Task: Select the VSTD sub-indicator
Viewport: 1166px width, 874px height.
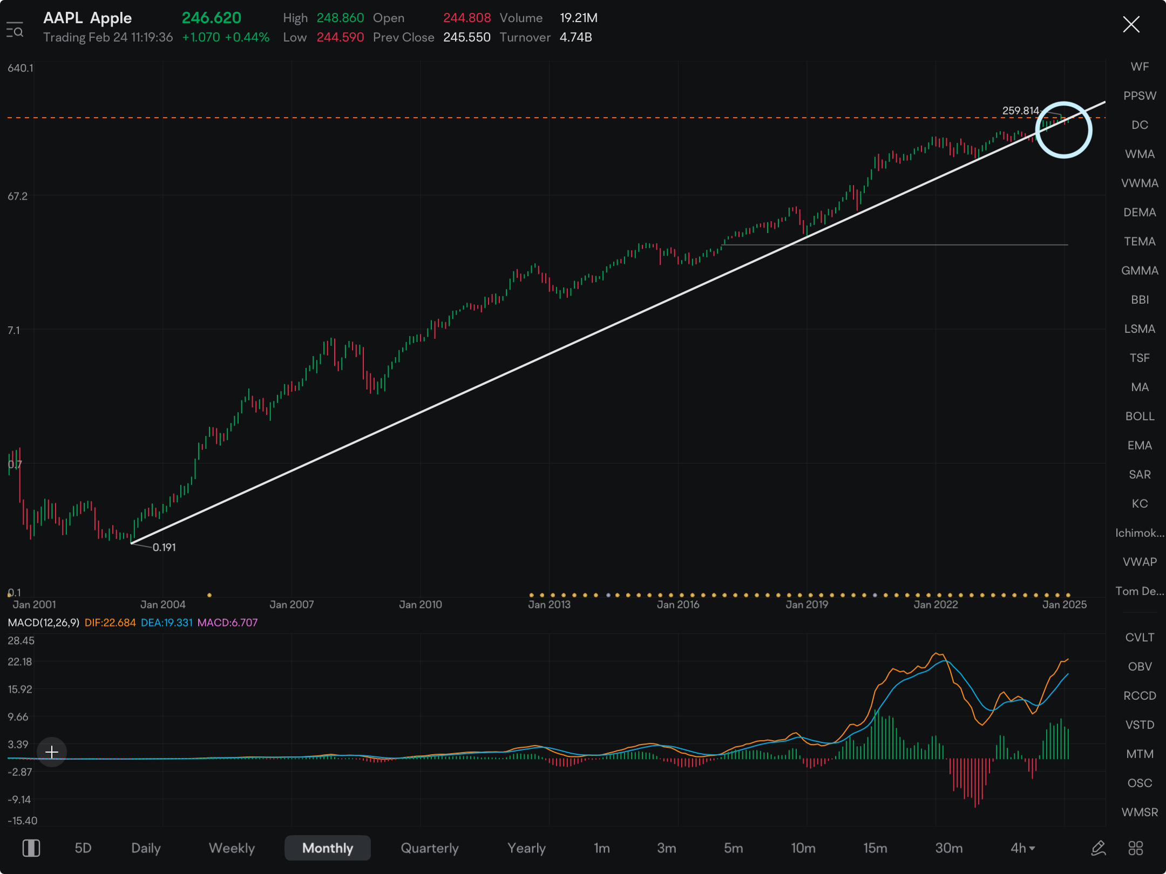Action: click(1140, 725)
